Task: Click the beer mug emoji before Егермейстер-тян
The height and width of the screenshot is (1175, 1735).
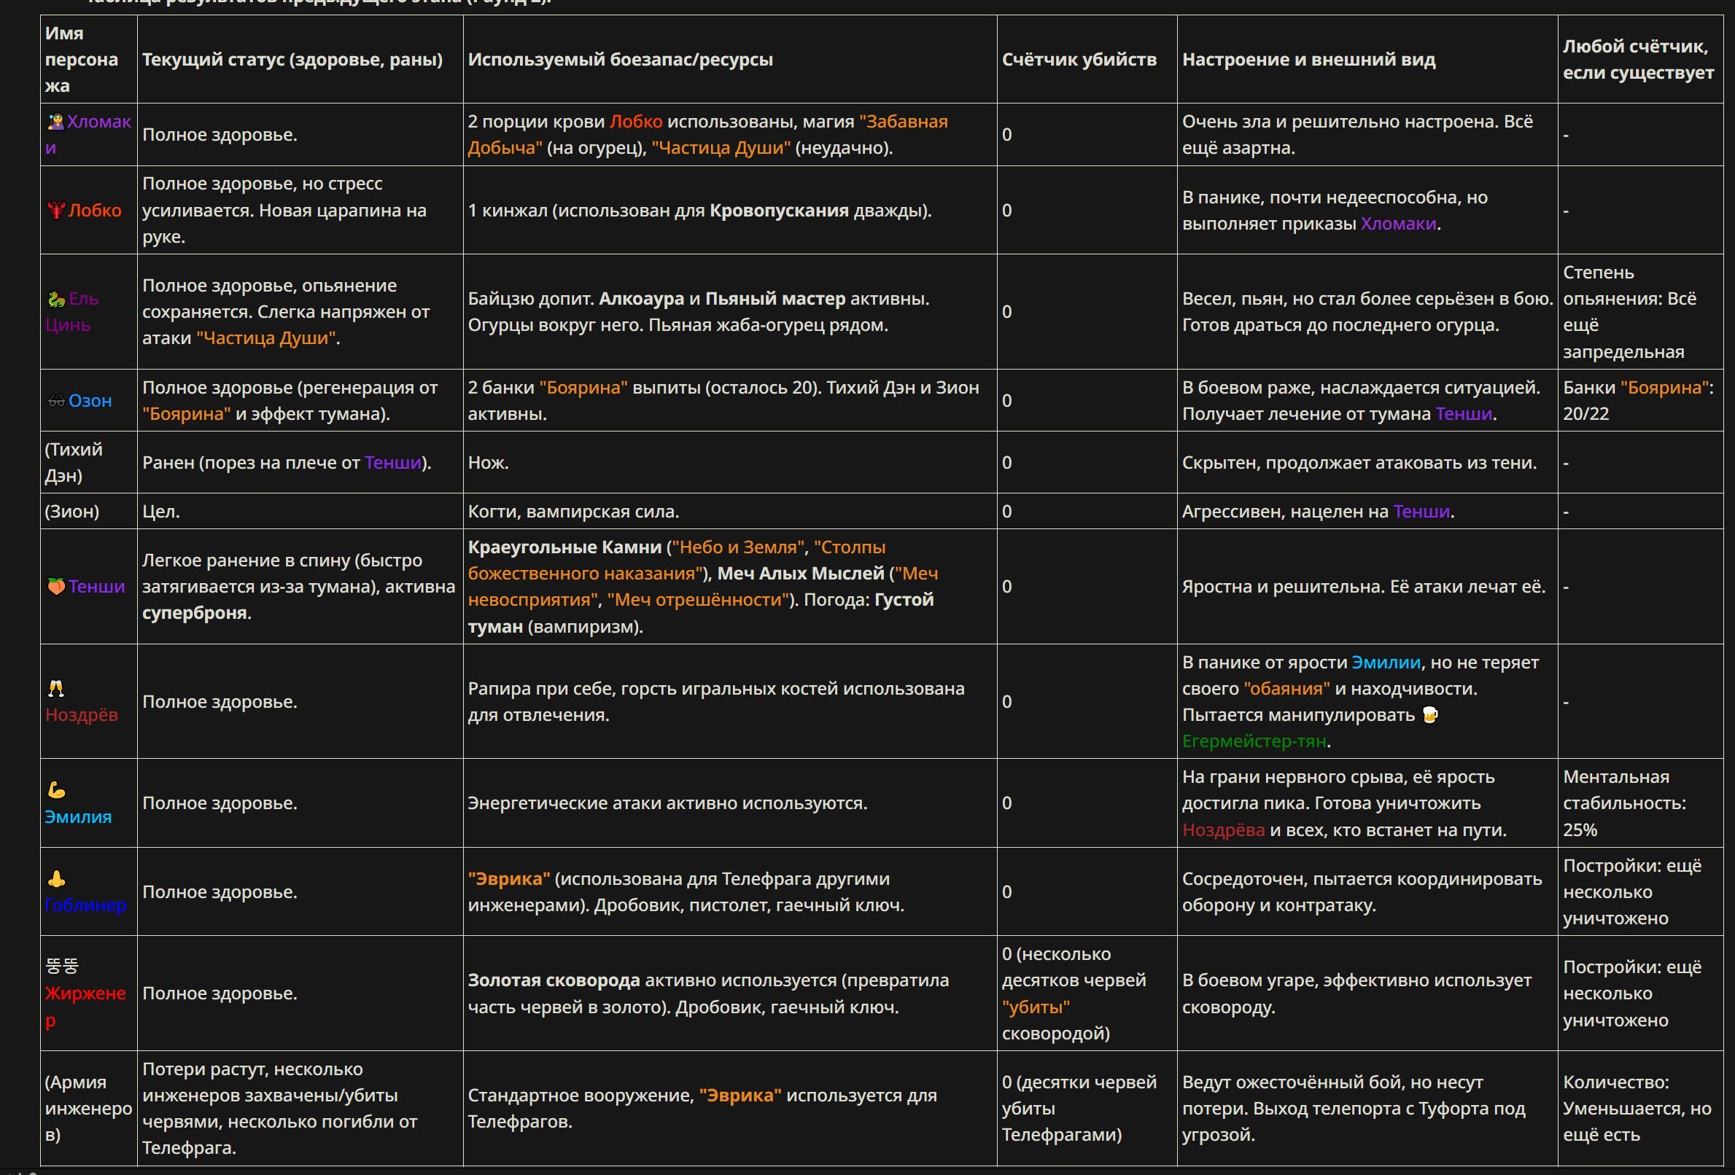Action: click(x=1429, y=715)
